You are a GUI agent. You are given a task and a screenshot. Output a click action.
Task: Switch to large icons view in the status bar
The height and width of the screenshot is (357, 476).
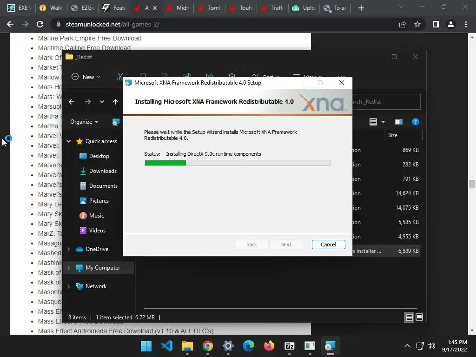coord(419,317)
